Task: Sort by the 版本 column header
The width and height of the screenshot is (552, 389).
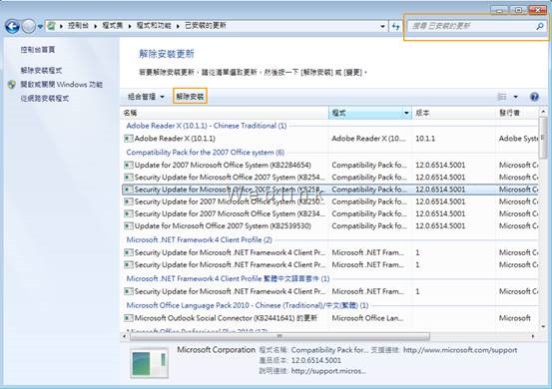Action: click(453, 113)
